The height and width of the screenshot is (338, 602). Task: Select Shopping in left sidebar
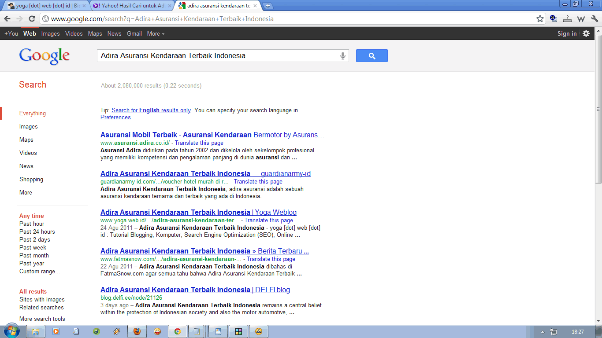[31, 179]
